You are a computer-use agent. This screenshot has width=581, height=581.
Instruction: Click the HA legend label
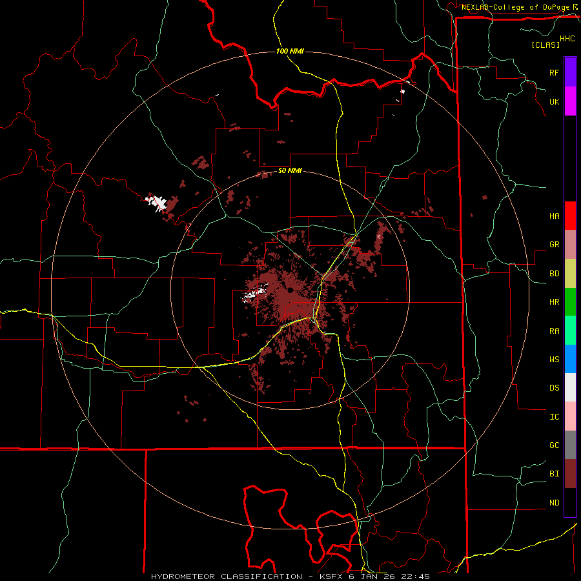[554, 216]
